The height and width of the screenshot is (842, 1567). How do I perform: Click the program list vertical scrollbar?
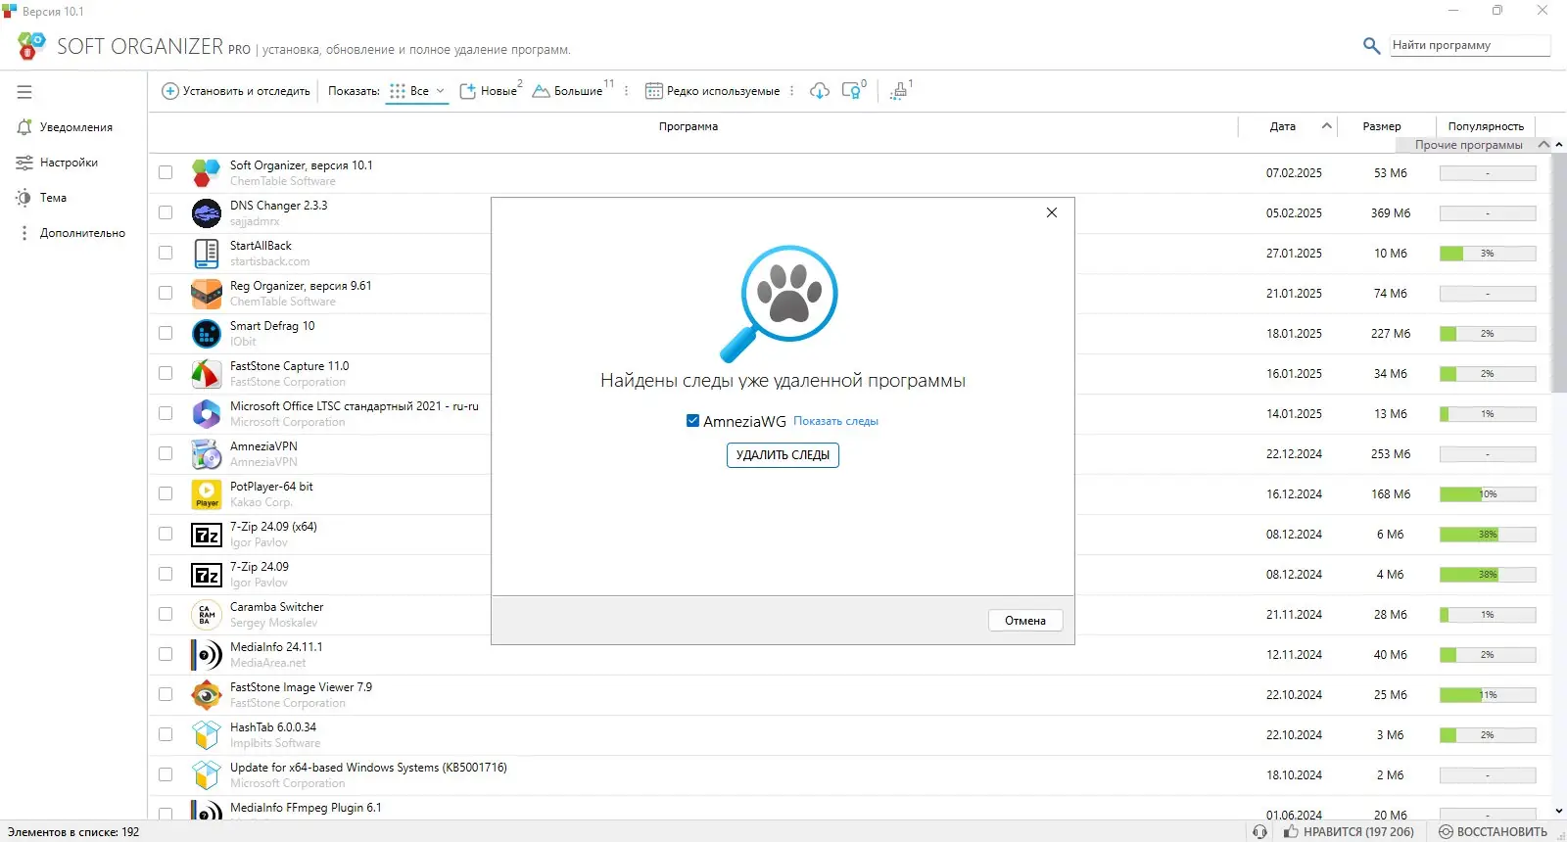[x=1559, y=272]
